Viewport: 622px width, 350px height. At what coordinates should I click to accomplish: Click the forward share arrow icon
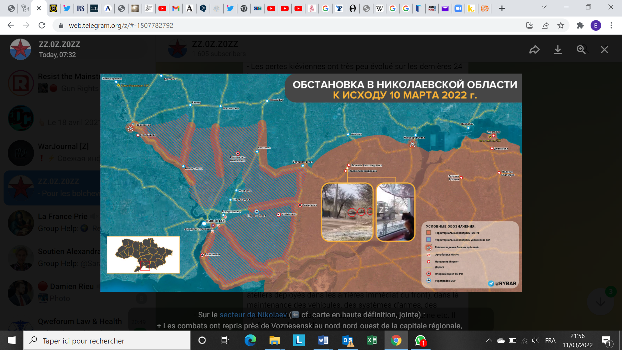coord(534,50)
